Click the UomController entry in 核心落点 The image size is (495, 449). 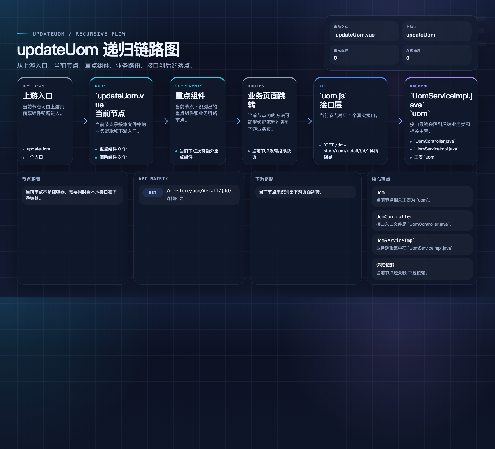tap(422, 220)
